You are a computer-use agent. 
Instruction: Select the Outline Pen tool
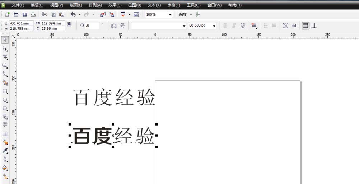pos(5,159)
